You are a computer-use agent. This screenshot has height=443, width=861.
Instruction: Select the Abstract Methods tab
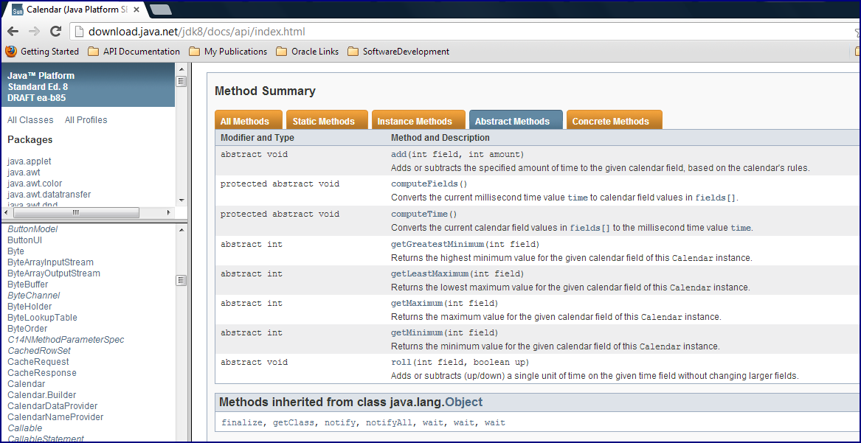point(516,120)
